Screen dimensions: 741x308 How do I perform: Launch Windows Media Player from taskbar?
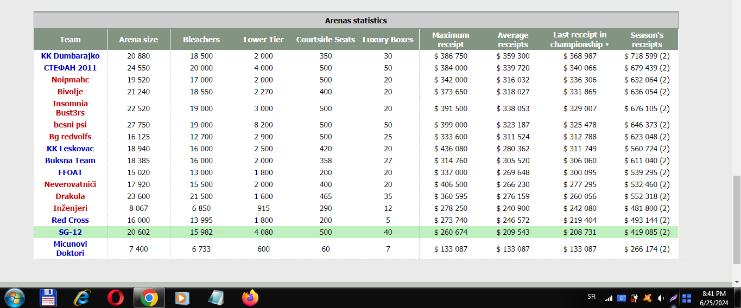point(182,298)
